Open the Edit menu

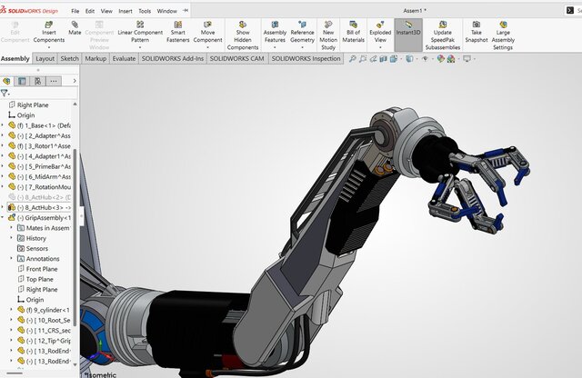[x=90, y=11]
